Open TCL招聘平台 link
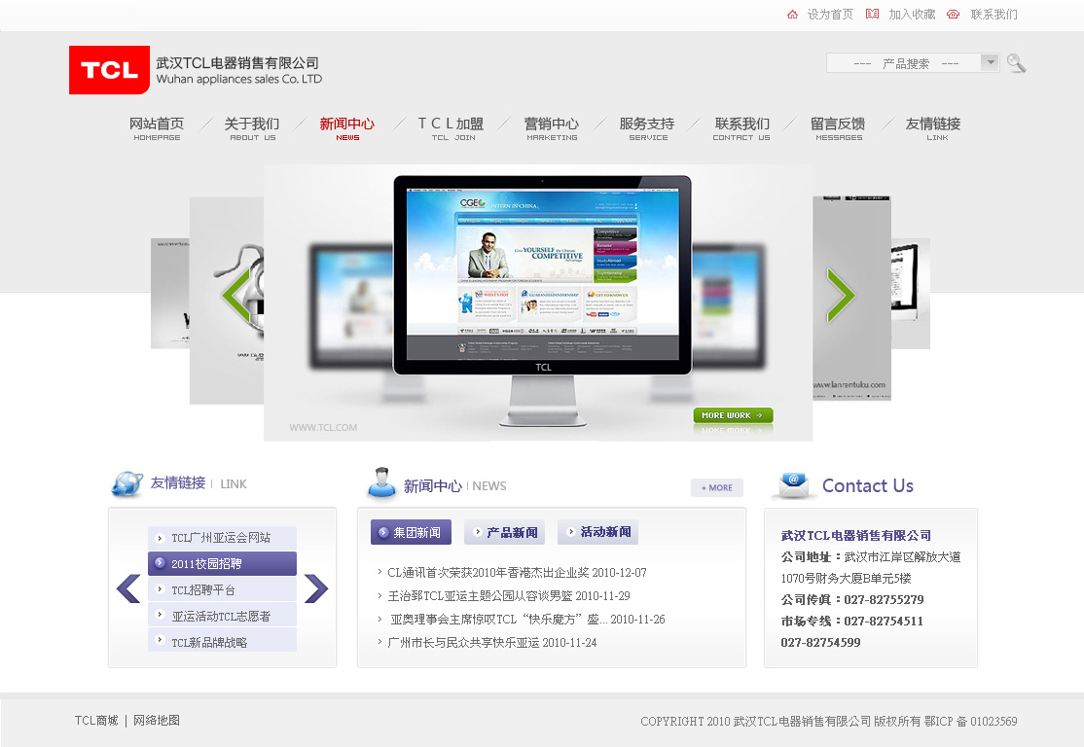This screenshot has width=1084, height=747. point(222,590)
